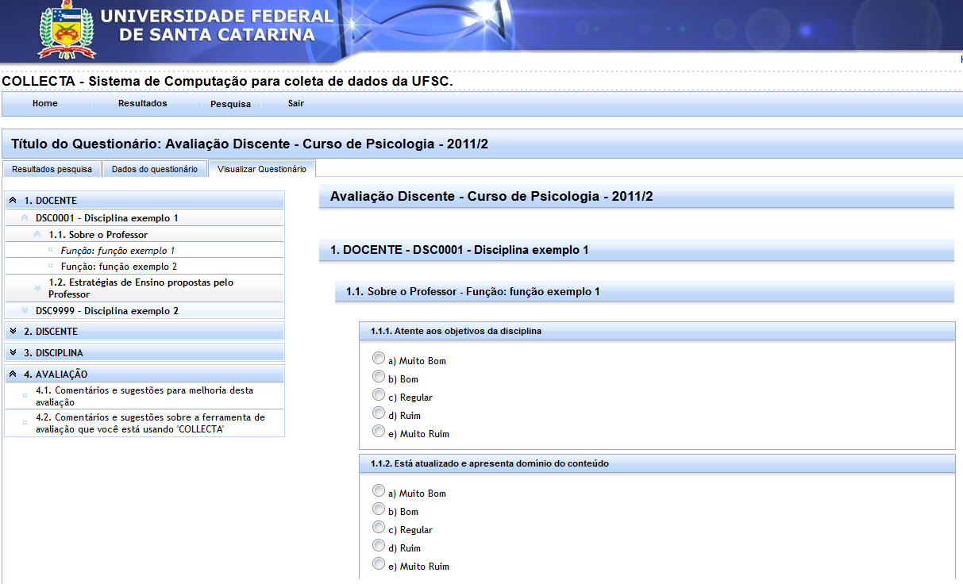This screenshot has height=584, width=963.
Task: Click the "Home" navigation link
Action: [x=44, y=104]
